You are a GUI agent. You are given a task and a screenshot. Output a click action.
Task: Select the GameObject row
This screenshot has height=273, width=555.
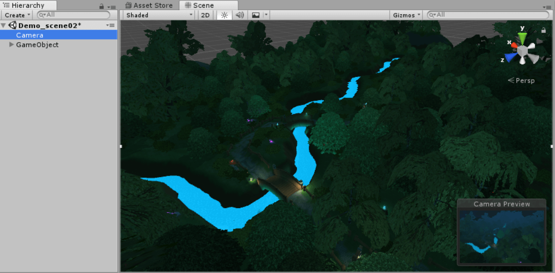coord(58,44)
